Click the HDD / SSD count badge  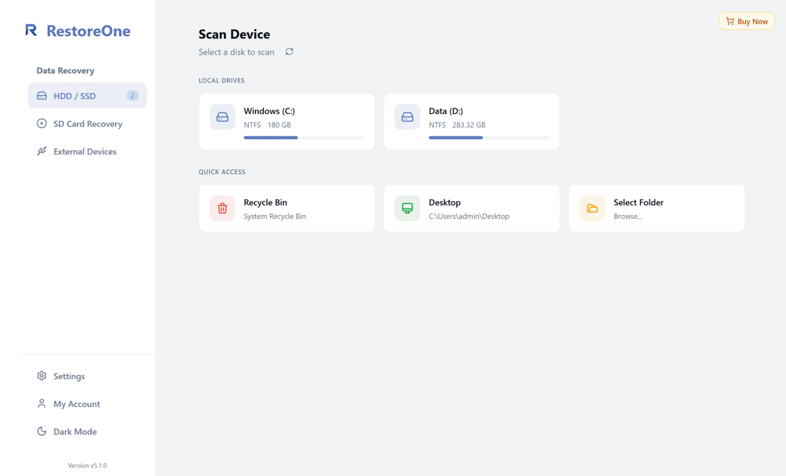[x=133, y=96]
